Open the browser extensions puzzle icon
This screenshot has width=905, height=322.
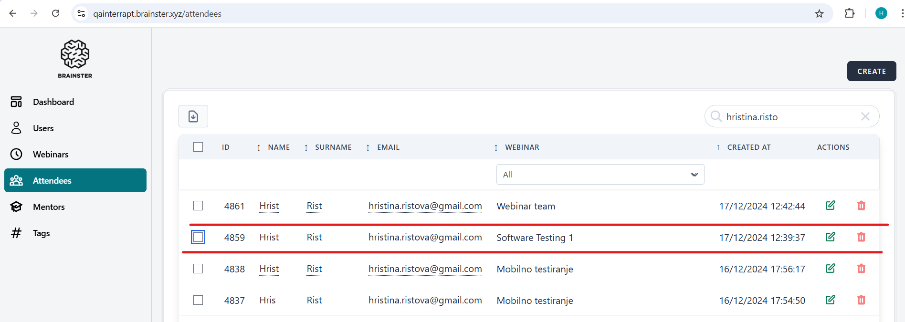click(x=849, y=14)
